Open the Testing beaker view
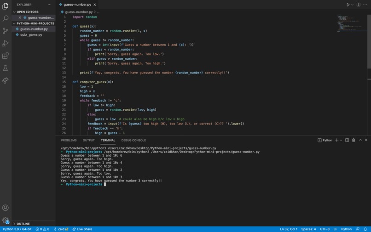This screenshot has width=371, height=232. [x=5, y=68]
